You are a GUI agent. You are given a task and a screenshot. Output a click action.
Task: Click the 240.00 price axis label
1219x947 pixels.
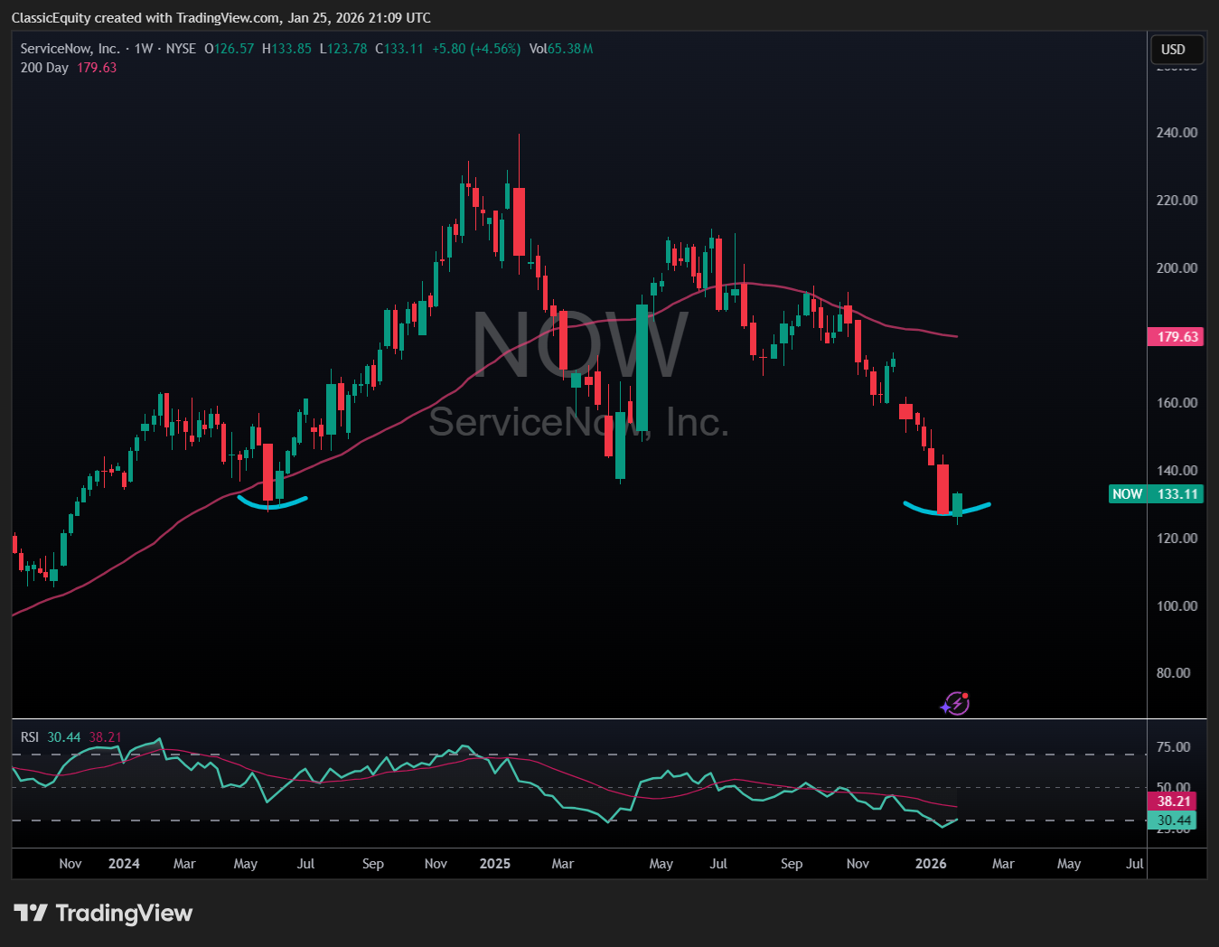[x=1177, y=132]
